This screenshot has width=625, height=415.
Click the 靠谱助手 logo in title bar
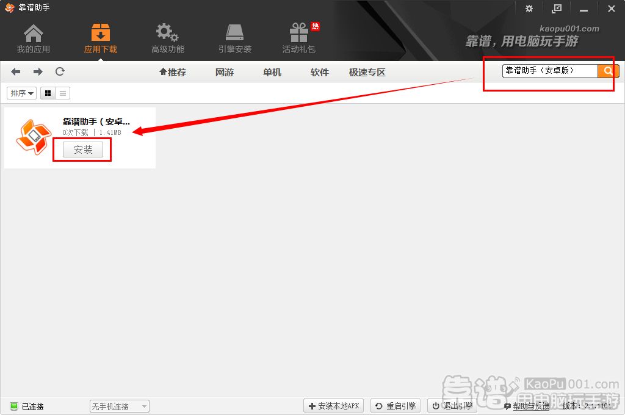click(9, 7)
